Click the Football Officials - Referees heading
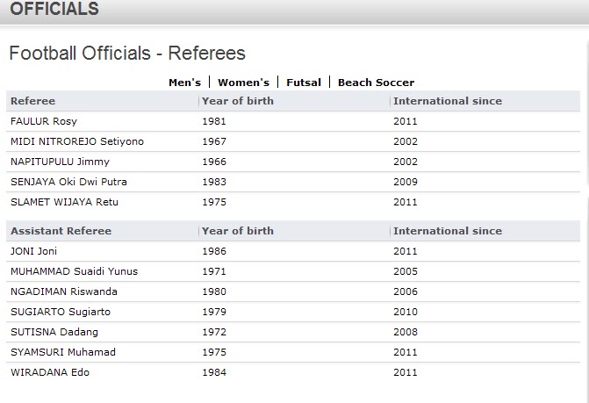 (127, 53)
